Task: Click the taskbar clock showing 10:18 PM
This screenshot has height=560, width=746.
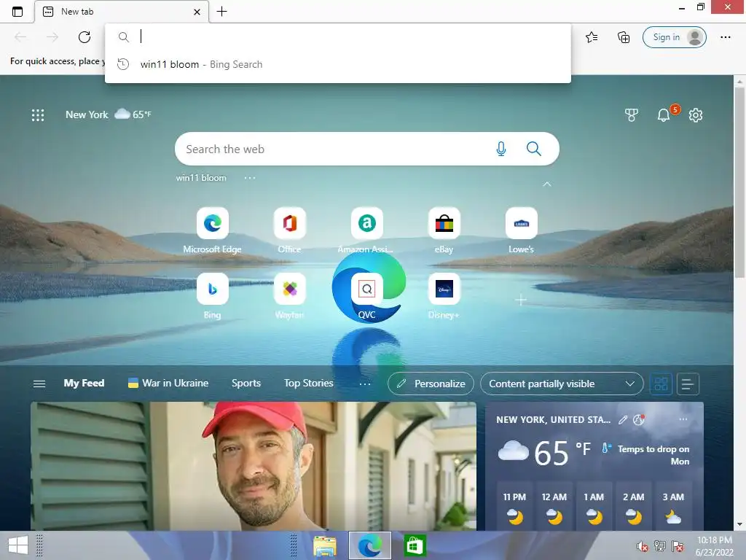Action: click(x=715, y=546)
